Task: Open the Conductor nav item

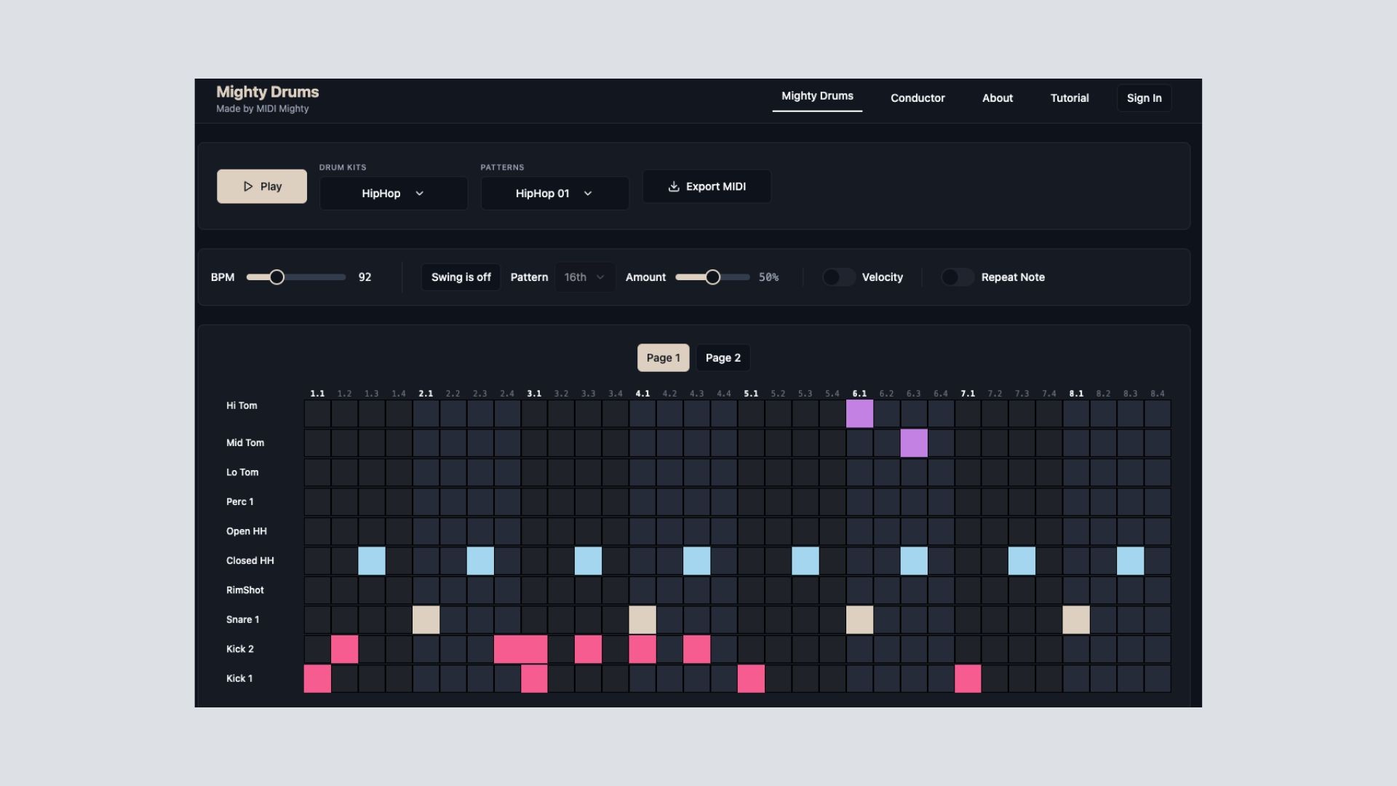Action: [x=918, y=98]
